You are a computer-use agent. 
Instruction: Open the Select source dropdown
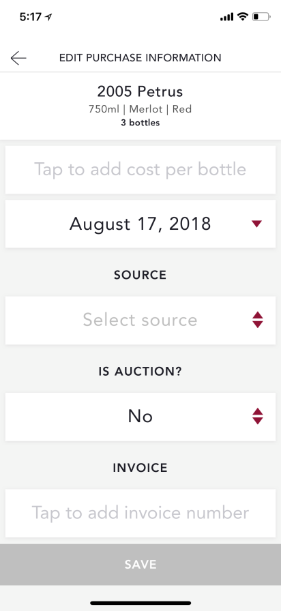(x=140, y=321)
